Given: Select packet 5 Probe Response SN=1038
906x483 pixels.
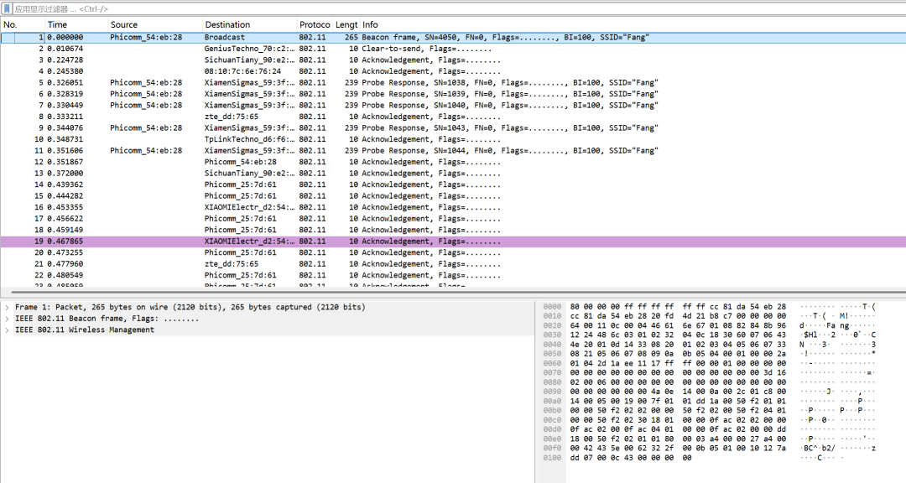Looking at the screenshot, I should (x=453, y=83).
